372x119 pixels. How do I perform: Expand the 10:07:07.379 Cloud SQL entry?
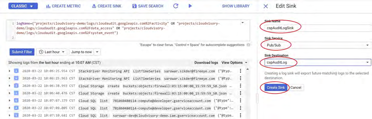pos(10,101)
